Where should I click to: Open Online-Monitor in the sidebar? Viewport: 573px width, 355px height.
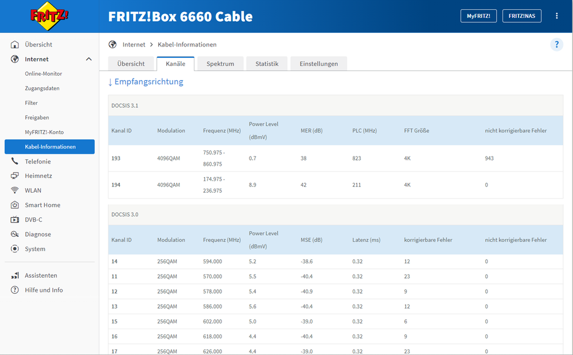[43, 74]
